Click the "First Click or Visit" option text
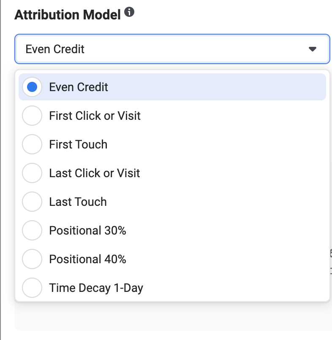This screenshot has height=340, width=332. click(95, 116)
